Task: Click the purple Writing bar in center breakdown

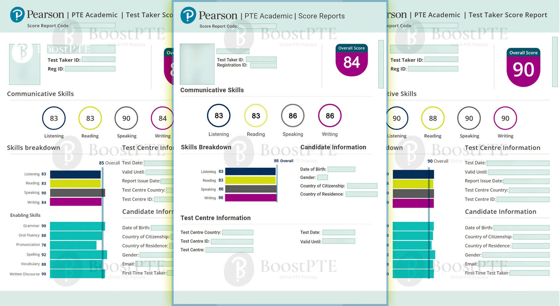Action: [x=251, y=198]
